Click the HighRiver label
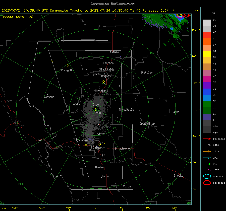The width and height of the screenshot is (226, 211). coord(104,176)
